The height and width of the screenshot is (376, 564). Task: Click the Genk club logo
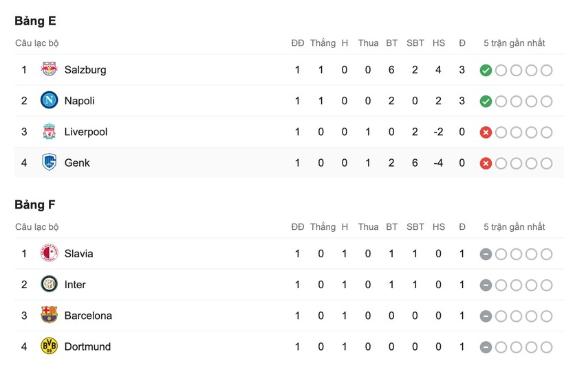(x=49, y=163)
